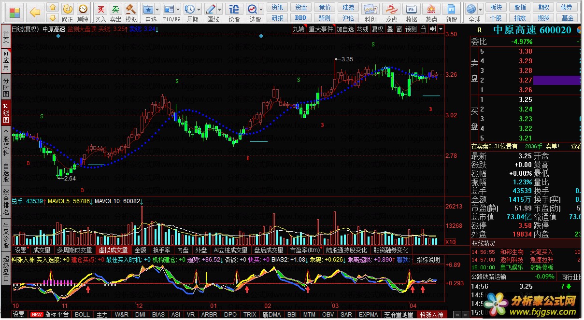
Task: Open the 科创 chart icon
Action: tap(370, 12)
